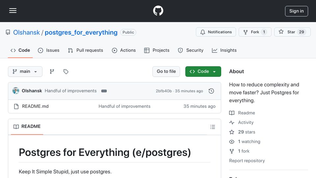Image resolution: width=316 pixels, height=178 pixels.
Task: Click the pulse icon beside Activity
Action: [232, 123]
